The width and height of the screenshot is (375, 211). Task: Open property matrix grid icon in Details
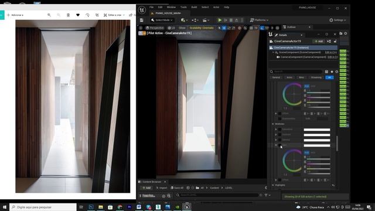pyautogui.click(x=327, y=72)
